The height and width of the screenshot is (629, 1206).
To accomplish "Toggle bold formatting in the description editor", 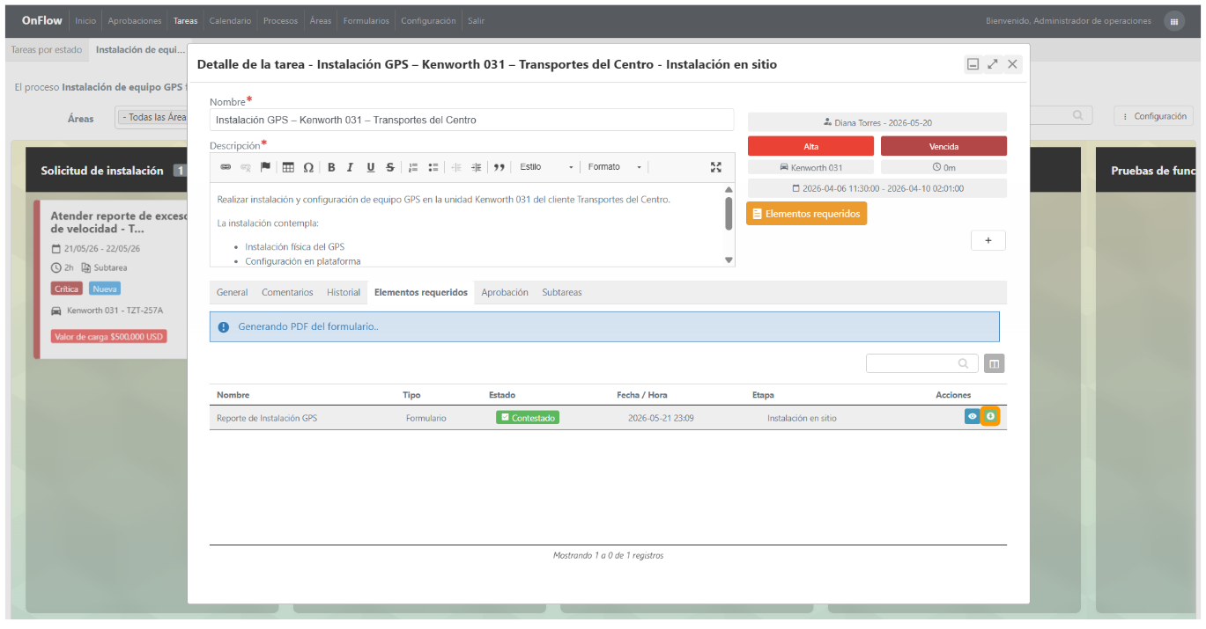I will point(331,167).
